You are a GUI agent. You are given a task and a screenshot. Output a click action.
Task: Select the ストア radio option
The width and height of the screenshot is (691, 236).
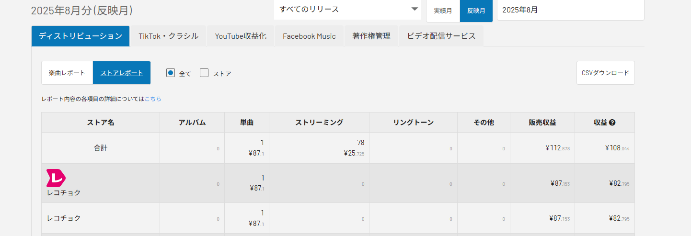(205, 73)
